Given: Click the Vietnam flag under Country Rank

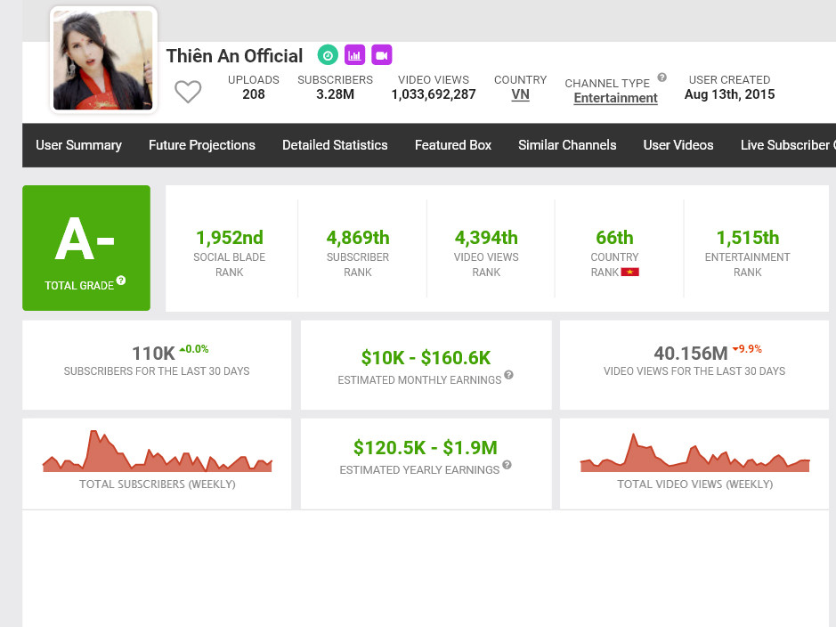Looking at the screenshot, I should (x=630, y=272).
